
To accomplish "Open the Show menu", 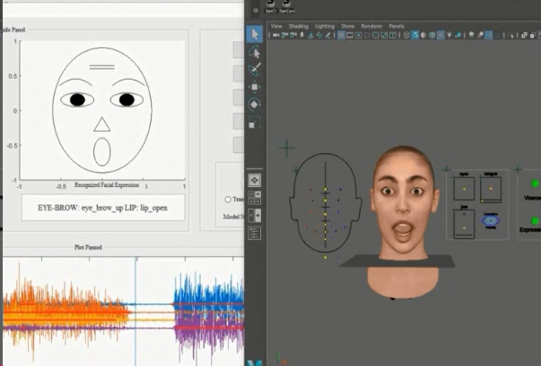I will (347, 26).
